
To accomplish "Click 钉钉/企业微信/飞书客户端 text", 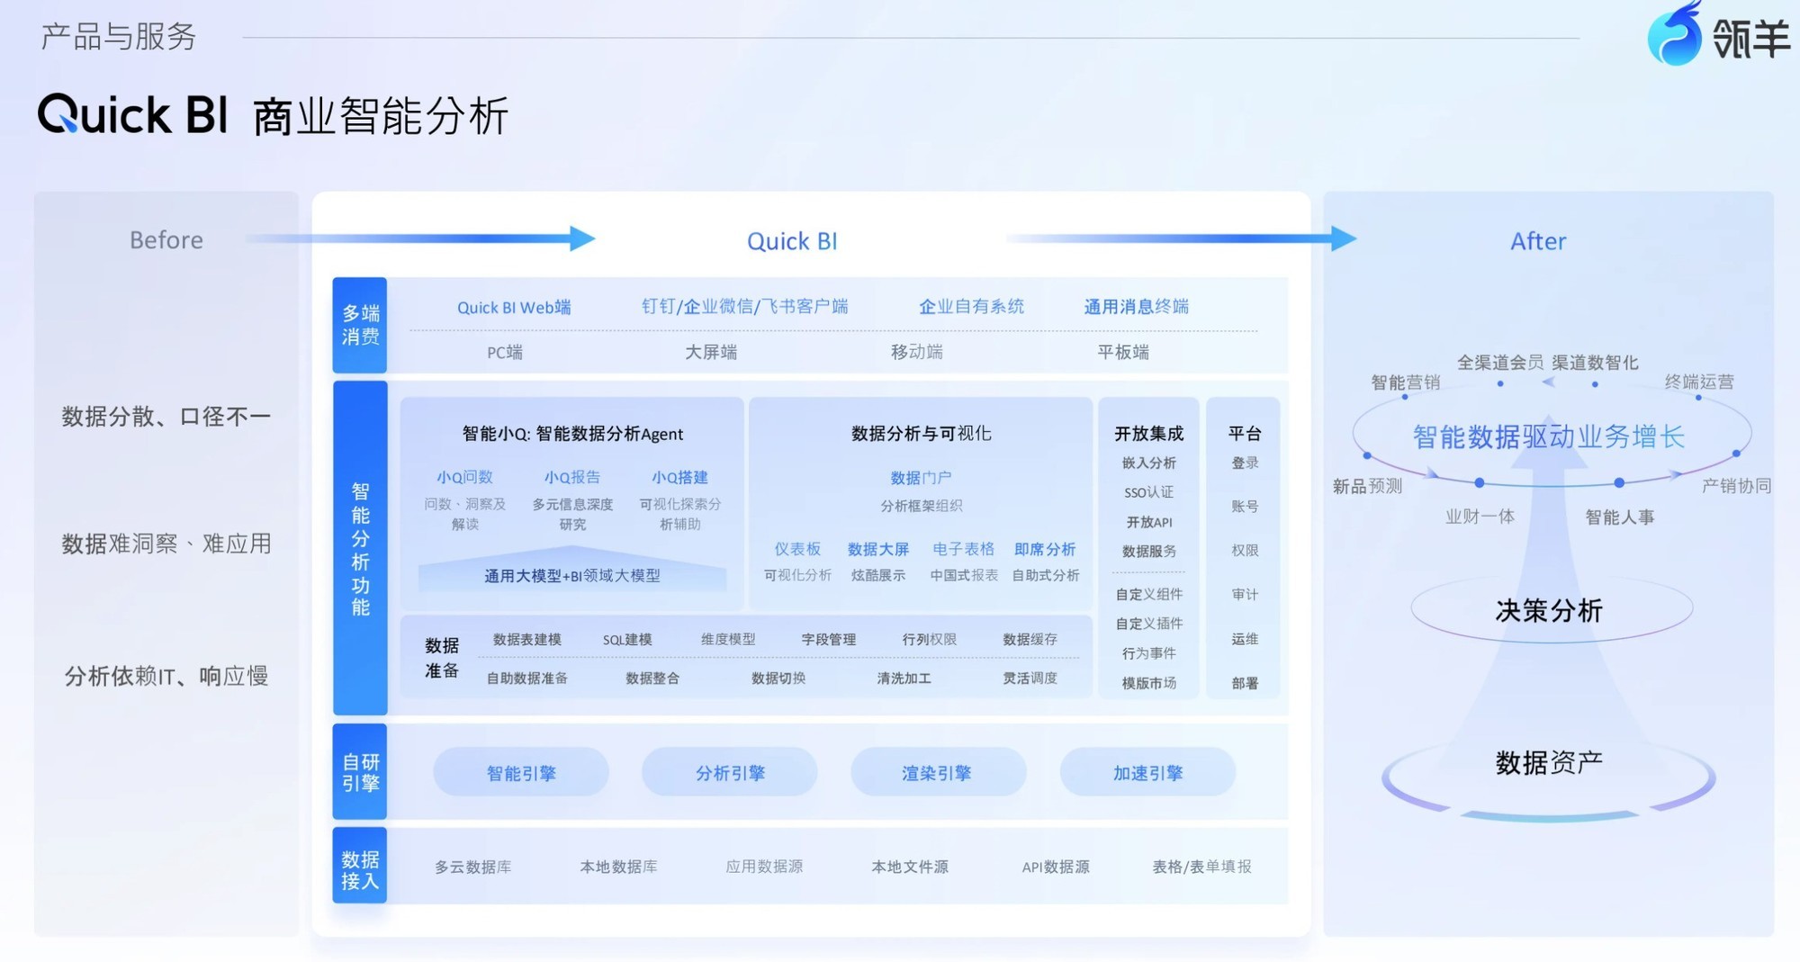I will pos(744,306).
